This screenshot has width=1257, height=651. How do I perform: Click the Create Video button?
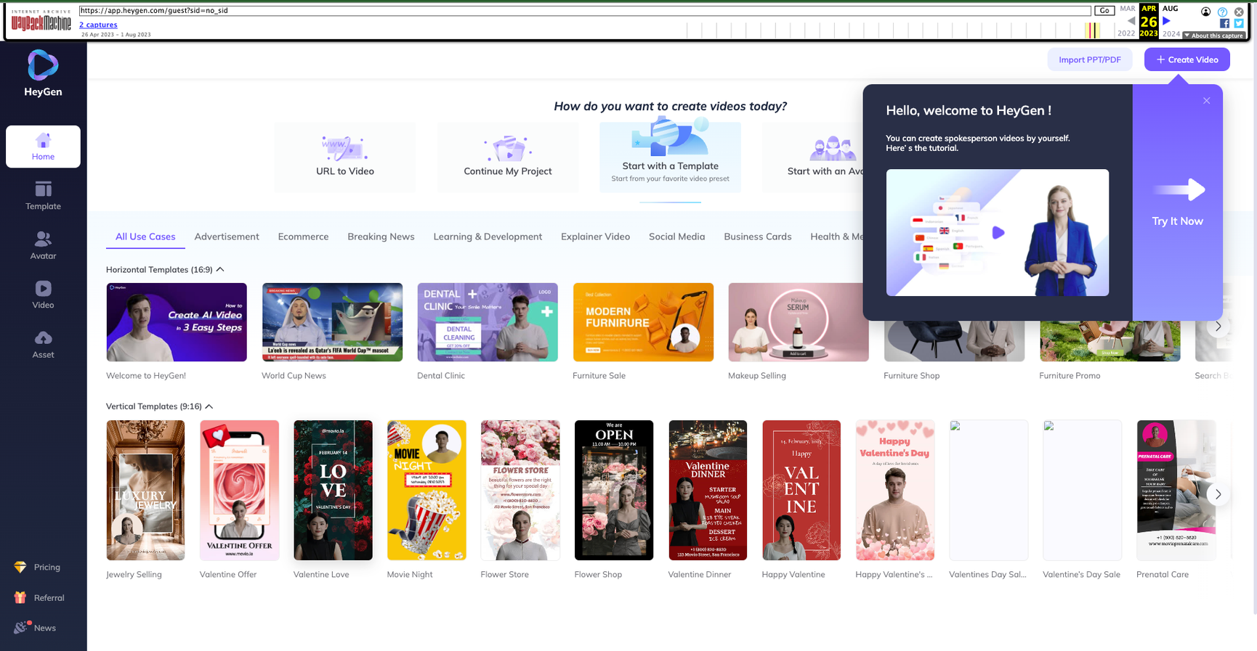coord(1187,60)
